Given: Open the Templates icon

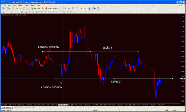Looking at the screenshot, I should (x=98, y=8).
